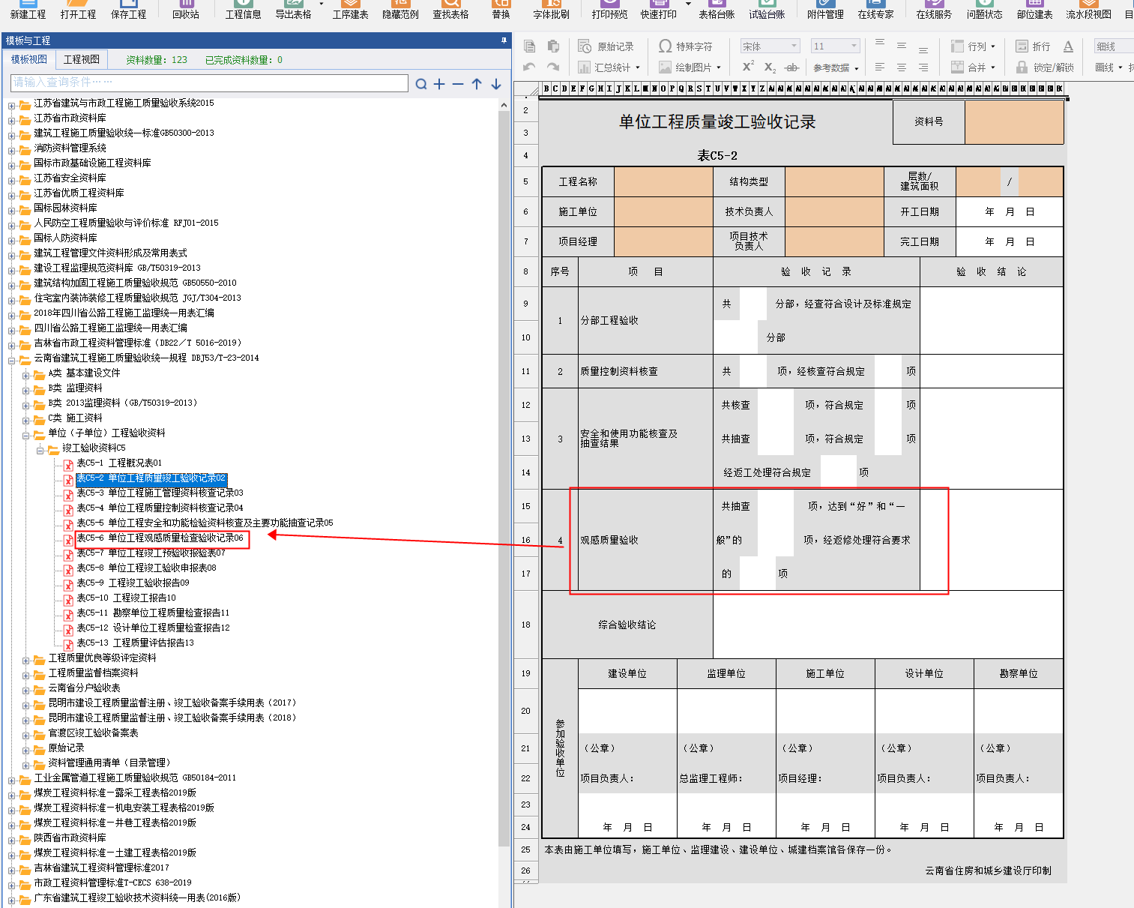This screenshot has width=1134, height=908.
Task: Click 字体批刷 in the top toolbar
Action: (551, 10)
